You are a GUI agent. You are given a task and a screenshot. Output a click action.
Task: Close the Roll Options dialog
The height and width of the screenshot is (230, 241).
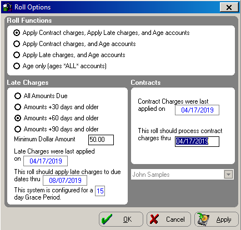coord(229,7)
